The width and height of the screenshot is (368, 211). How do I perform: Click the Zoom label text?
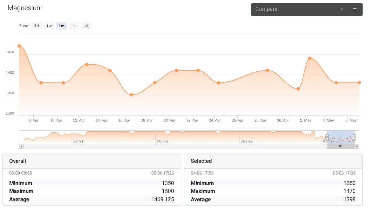(24, 26)
